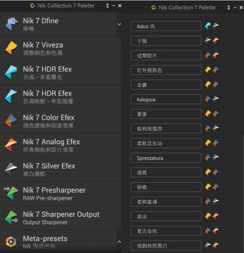
Task: Apply the 过期胶片 meta-preset
Action: pos(166,56)
